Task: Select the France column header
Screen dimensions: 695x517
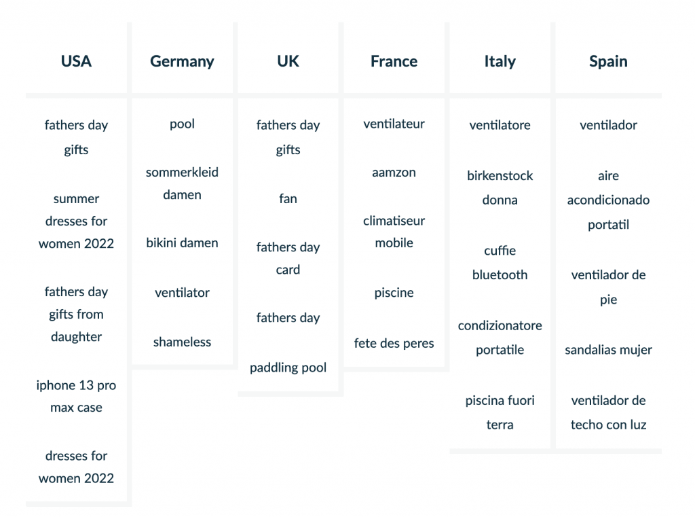Action: tap(394, 61)
